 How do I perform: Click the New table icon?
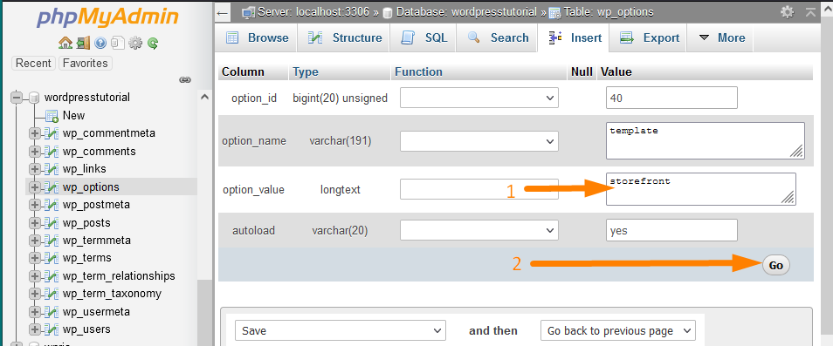[52, 116]
